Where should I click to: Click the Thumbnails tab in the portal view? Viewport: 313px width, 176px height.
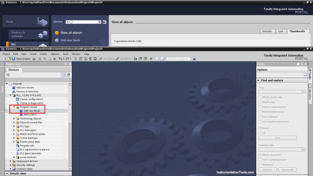tap(296, 31)
